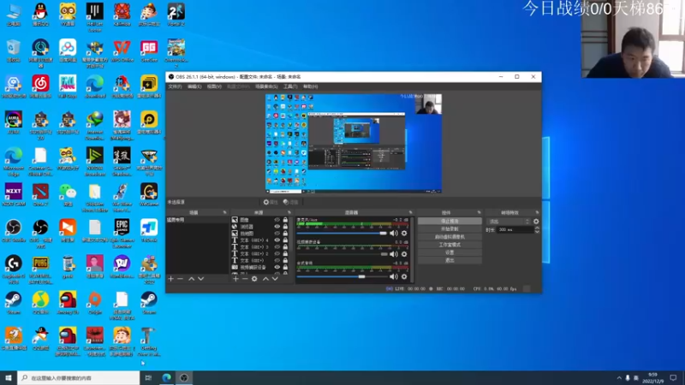Toggle visibility of 文本 (GDI+) 4 source
This screenshot has width=685, height=385.
[277, 240]
